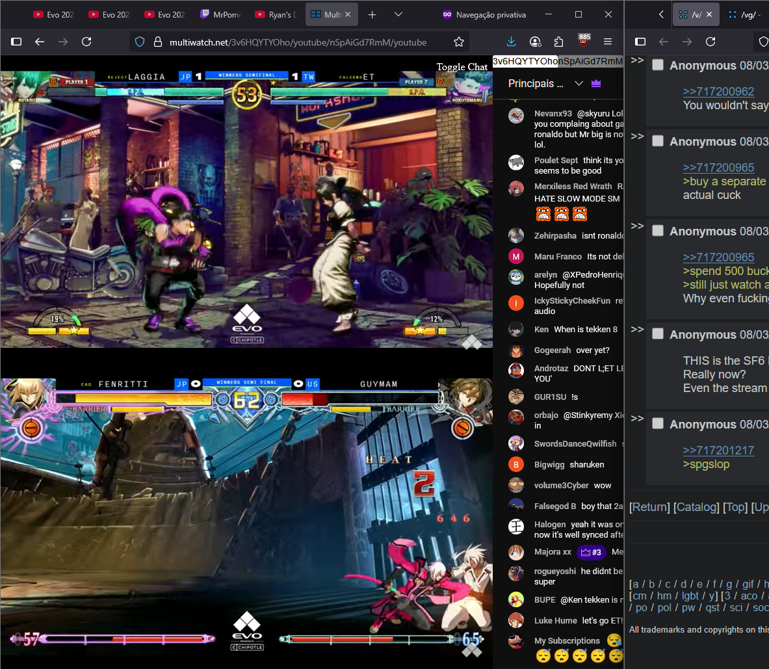Open the extensions puzzle-piece icon

(558, 42)
